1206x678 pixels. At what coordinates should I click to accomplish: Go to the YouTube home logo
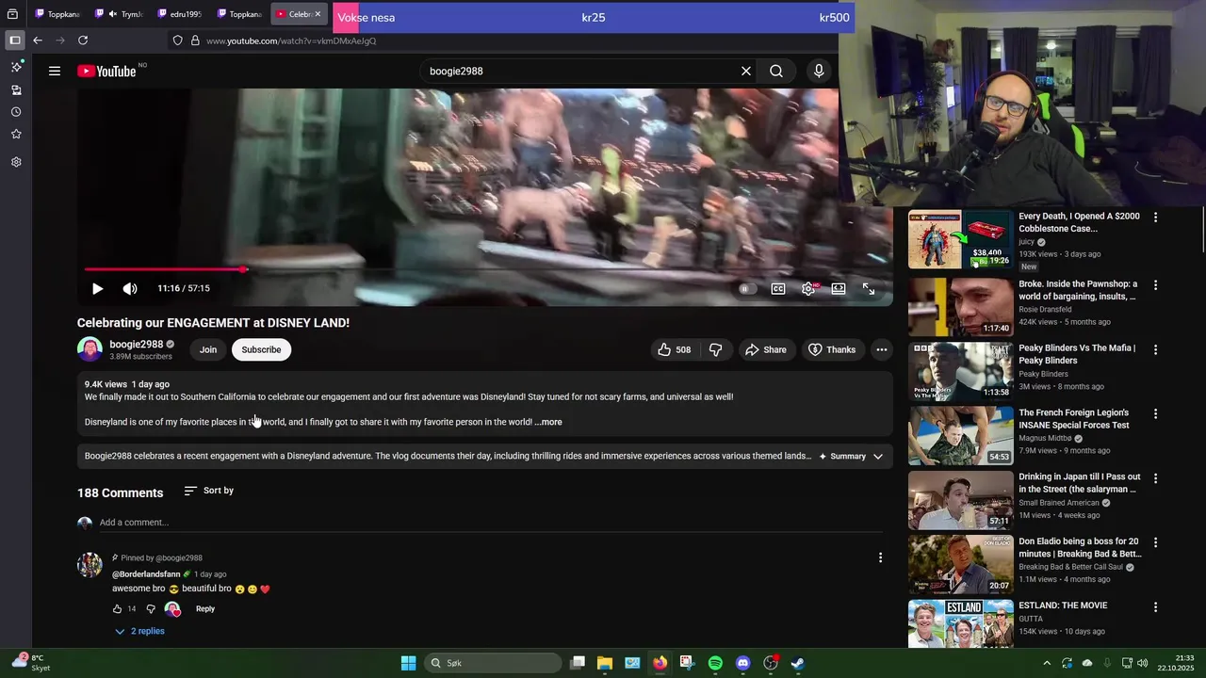(106, 71)
